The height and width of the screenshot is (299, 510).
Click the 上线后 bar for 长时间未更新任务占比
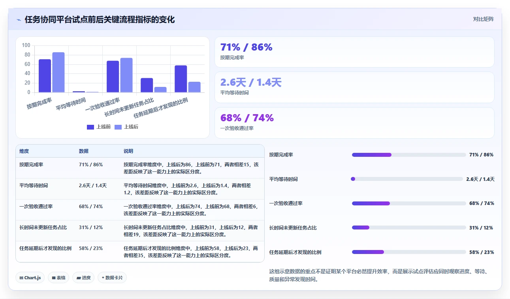[x=160, y=90]
